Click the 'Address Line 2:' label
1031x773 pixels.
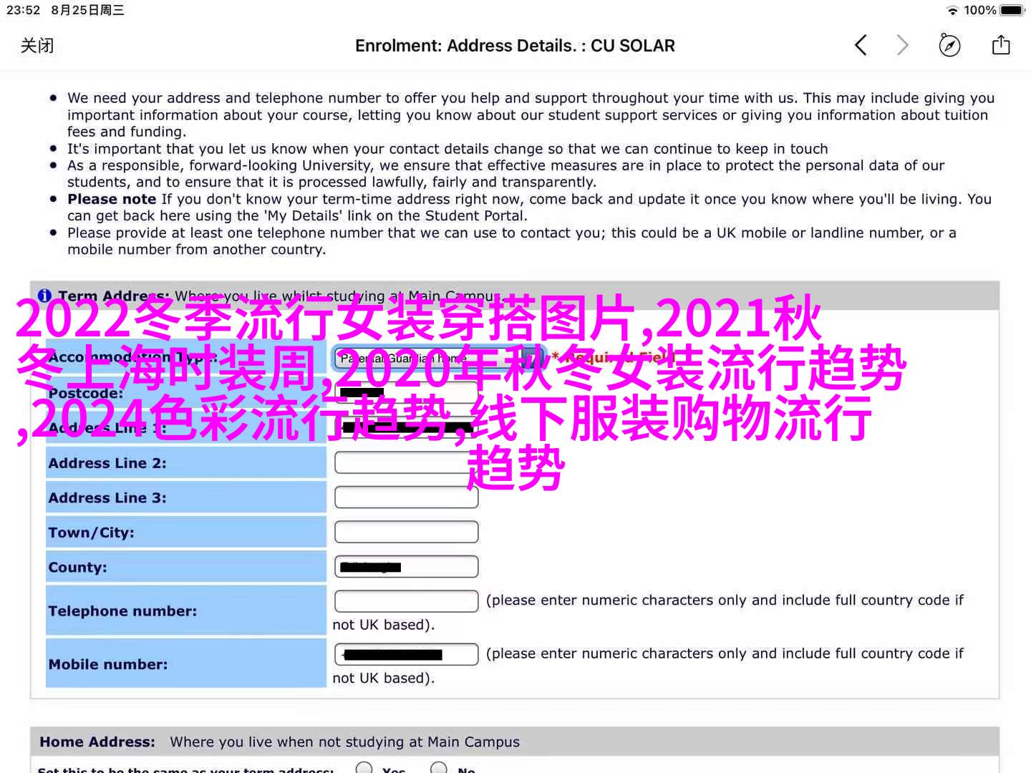[107, 463]
